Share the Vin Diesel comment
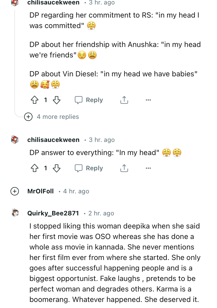Viewport: 217px width, 308px height. 124,100
